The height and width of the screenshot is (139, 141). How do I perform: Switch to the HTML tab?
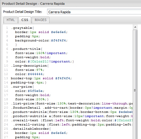pyautogui.click(x=11, y=20)
